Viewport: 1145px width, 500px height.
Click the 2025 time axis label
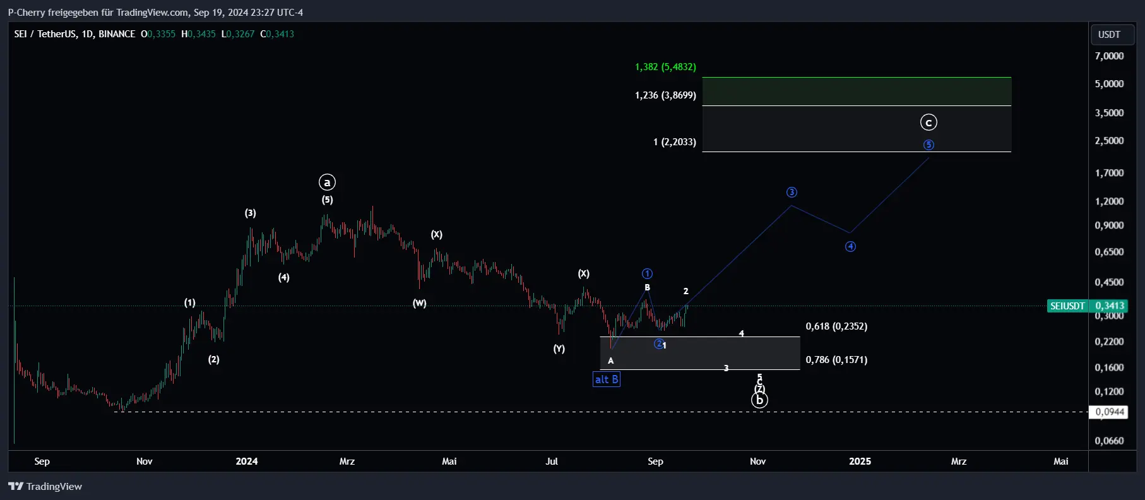click(x=860, y=461)
